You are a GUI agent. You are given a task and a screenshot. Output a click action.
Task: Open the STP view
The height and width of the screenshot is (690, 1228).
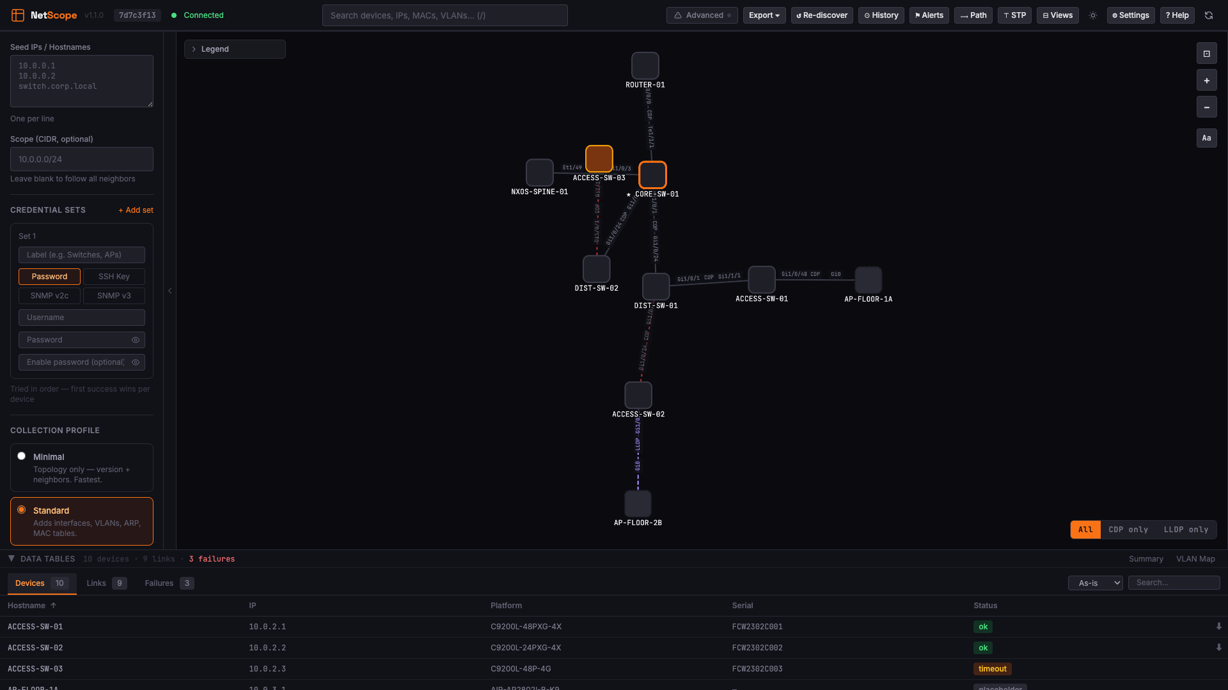[x=1014, y=15]
